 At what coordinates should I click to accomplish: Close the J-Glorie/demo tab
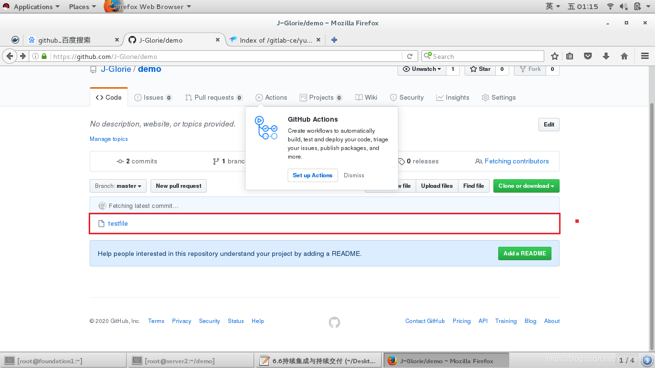[x=218, y=40]
